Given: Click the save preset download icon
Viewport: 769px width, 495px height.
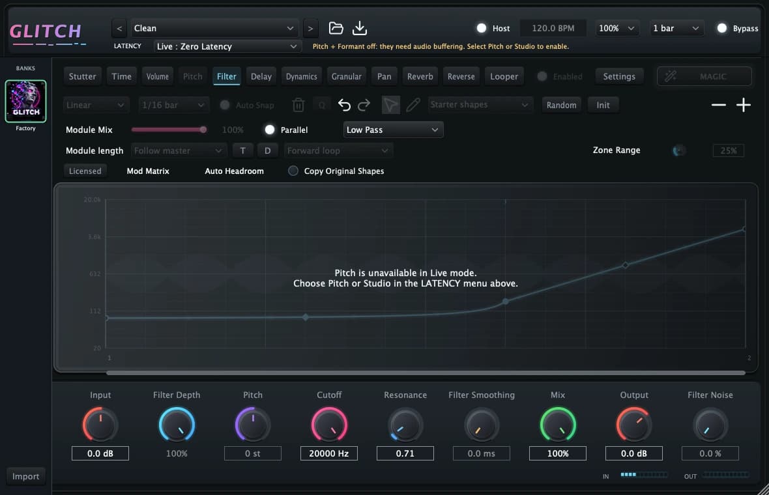Looking at the screenshot, I should pyautogui.click(x=360, y=28).
